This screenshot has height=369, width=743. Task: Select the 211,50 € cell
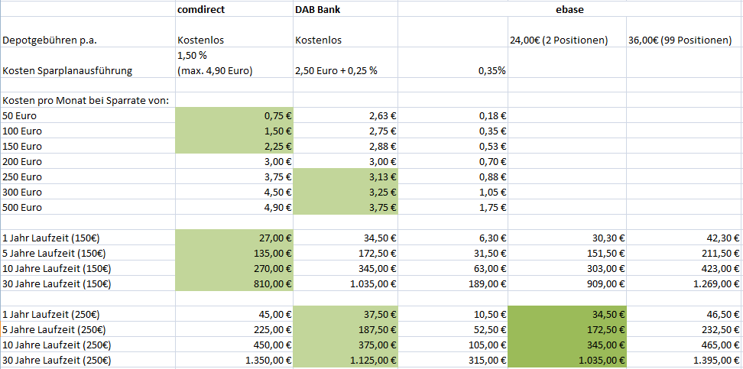click(x=684, y=253)
